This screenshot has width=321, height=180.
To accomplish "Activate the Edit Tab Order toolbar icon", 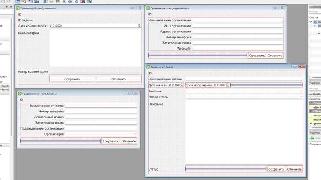I will [x=36, y=1].
